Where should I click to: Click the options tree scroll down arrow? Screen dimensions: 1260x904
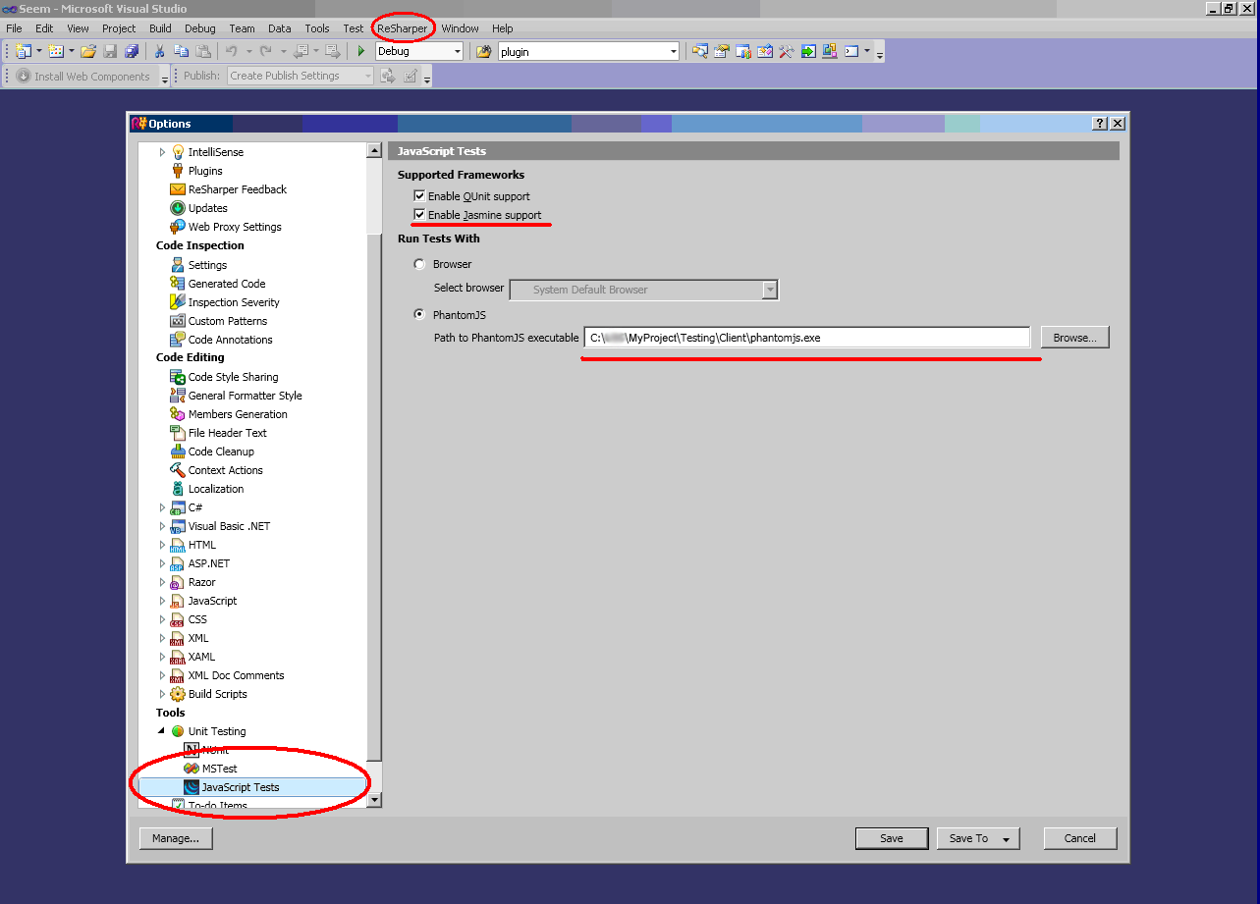pyautogui.click(x=374, y=800)
